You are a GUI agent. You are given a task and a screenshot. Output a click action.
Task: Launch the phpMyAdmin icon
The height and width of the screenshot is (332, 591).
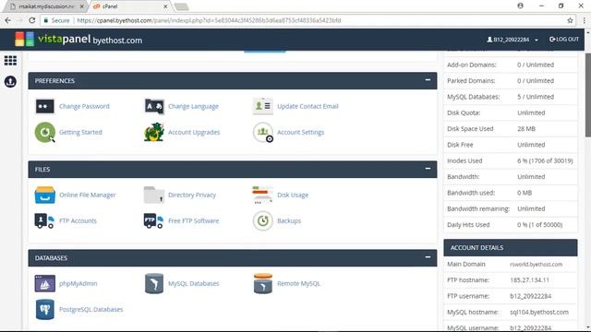(x=45, y=283)
